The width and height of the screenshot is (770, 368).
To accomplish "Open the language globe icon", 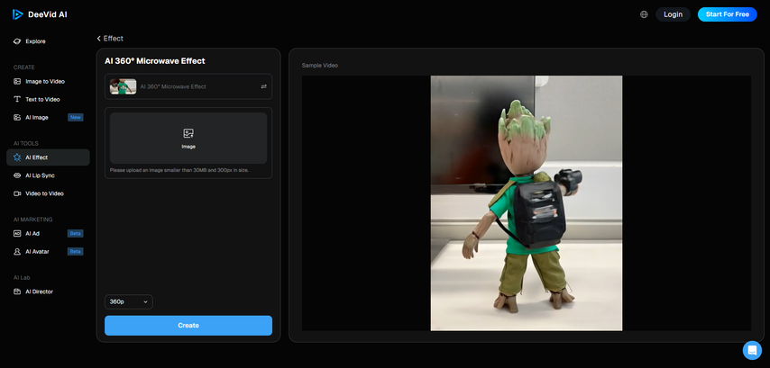I will pos(644,14).
